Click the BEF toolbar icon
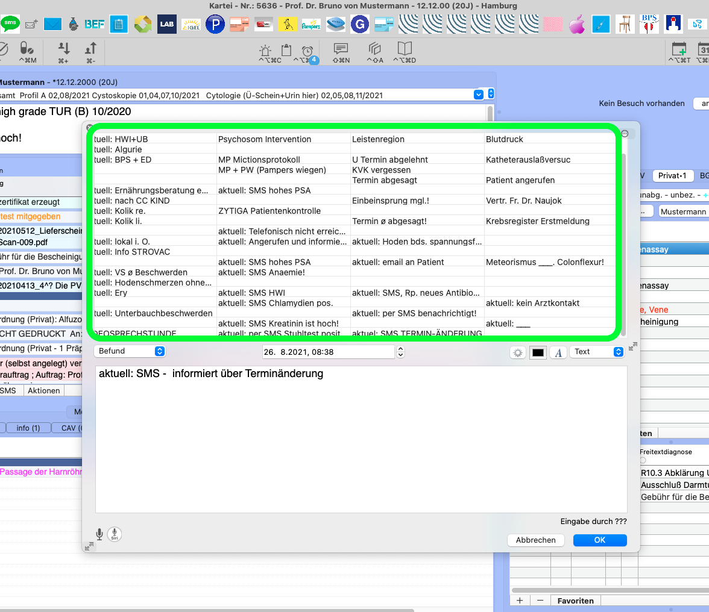This screenshot has width=709, height=612. [95, 24]
